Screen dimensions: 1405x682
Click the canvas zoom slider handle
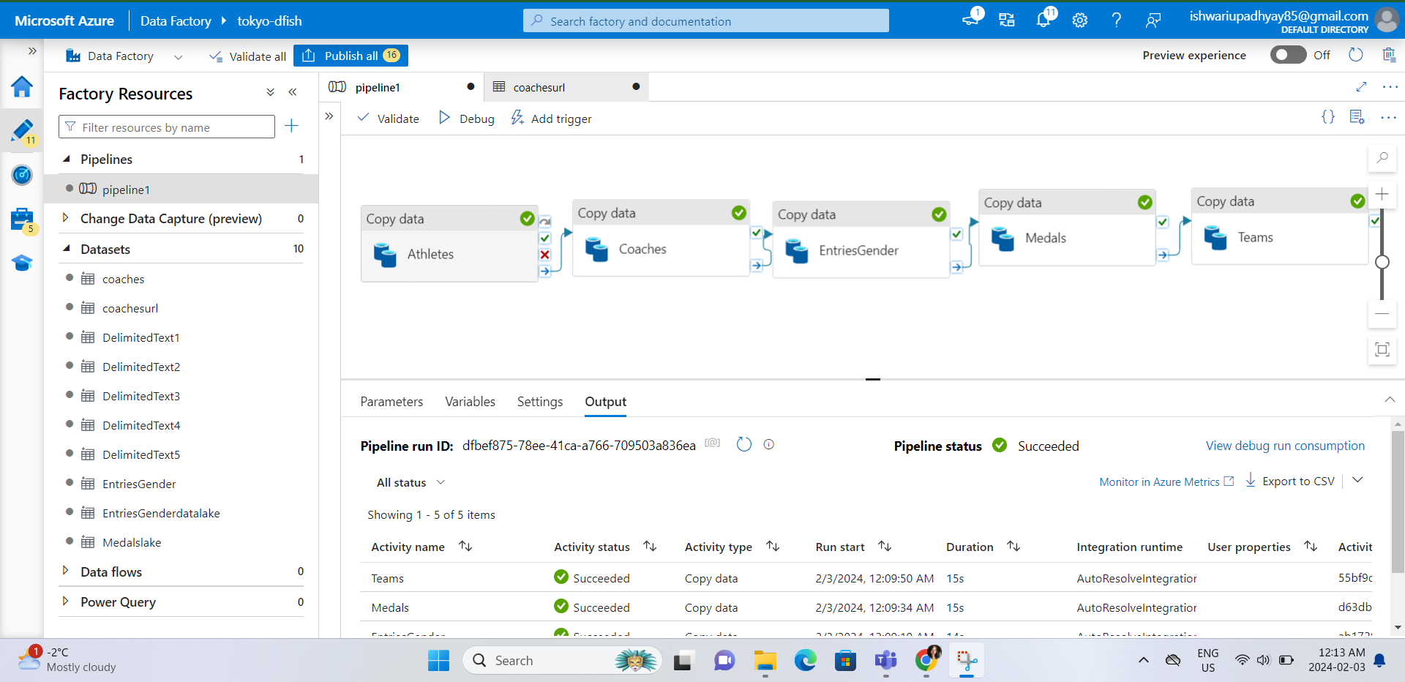tap(1382, 262)
